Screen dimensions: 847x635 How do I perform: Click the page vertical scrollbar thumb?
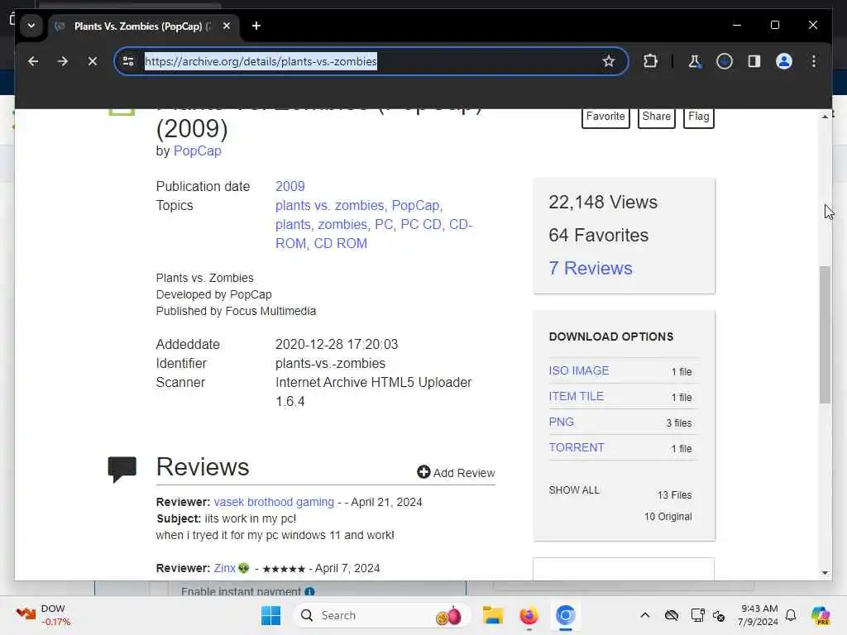coord(825,335)
